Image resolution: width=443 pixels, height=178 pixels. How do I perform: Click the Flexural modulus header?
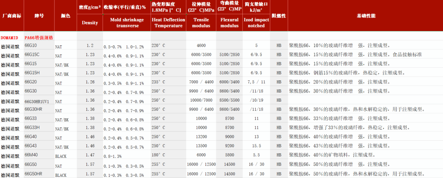(x=229, y=23)
